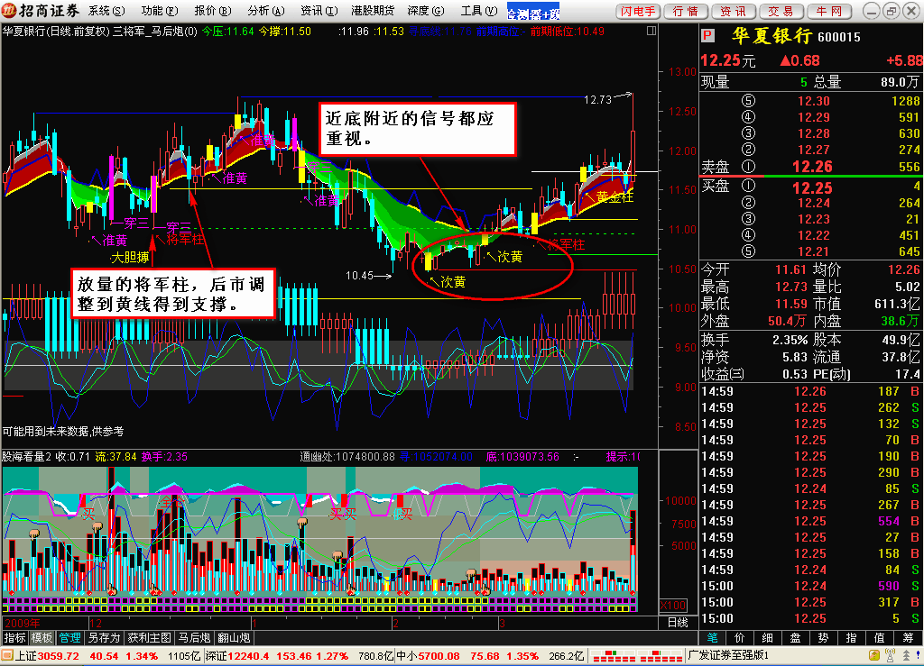
Task: Click the small square icon atop the chart
Action: 651,31
